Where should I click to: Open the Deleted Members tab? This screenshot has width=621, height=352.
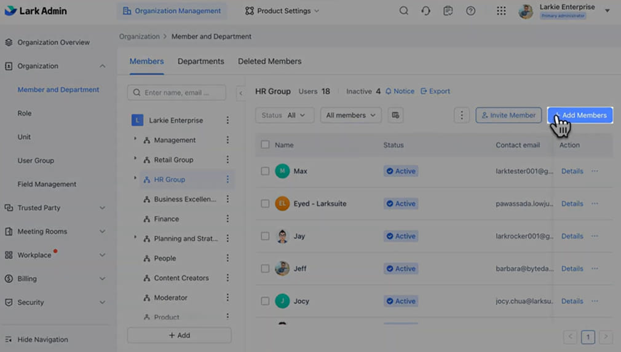(269, 61)
